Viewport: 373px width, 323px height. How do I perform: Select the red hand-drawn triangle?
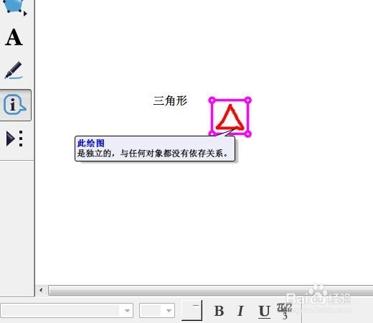230,117
